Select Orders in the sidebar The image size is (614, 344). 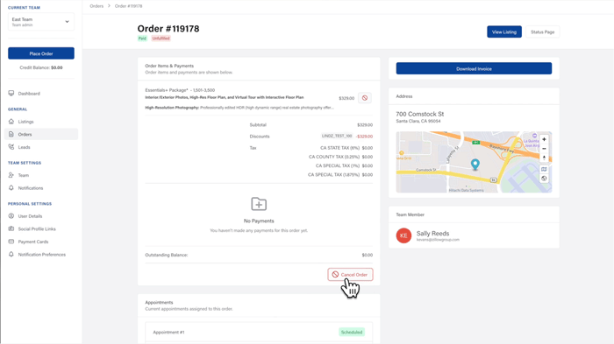pos(40,134)
